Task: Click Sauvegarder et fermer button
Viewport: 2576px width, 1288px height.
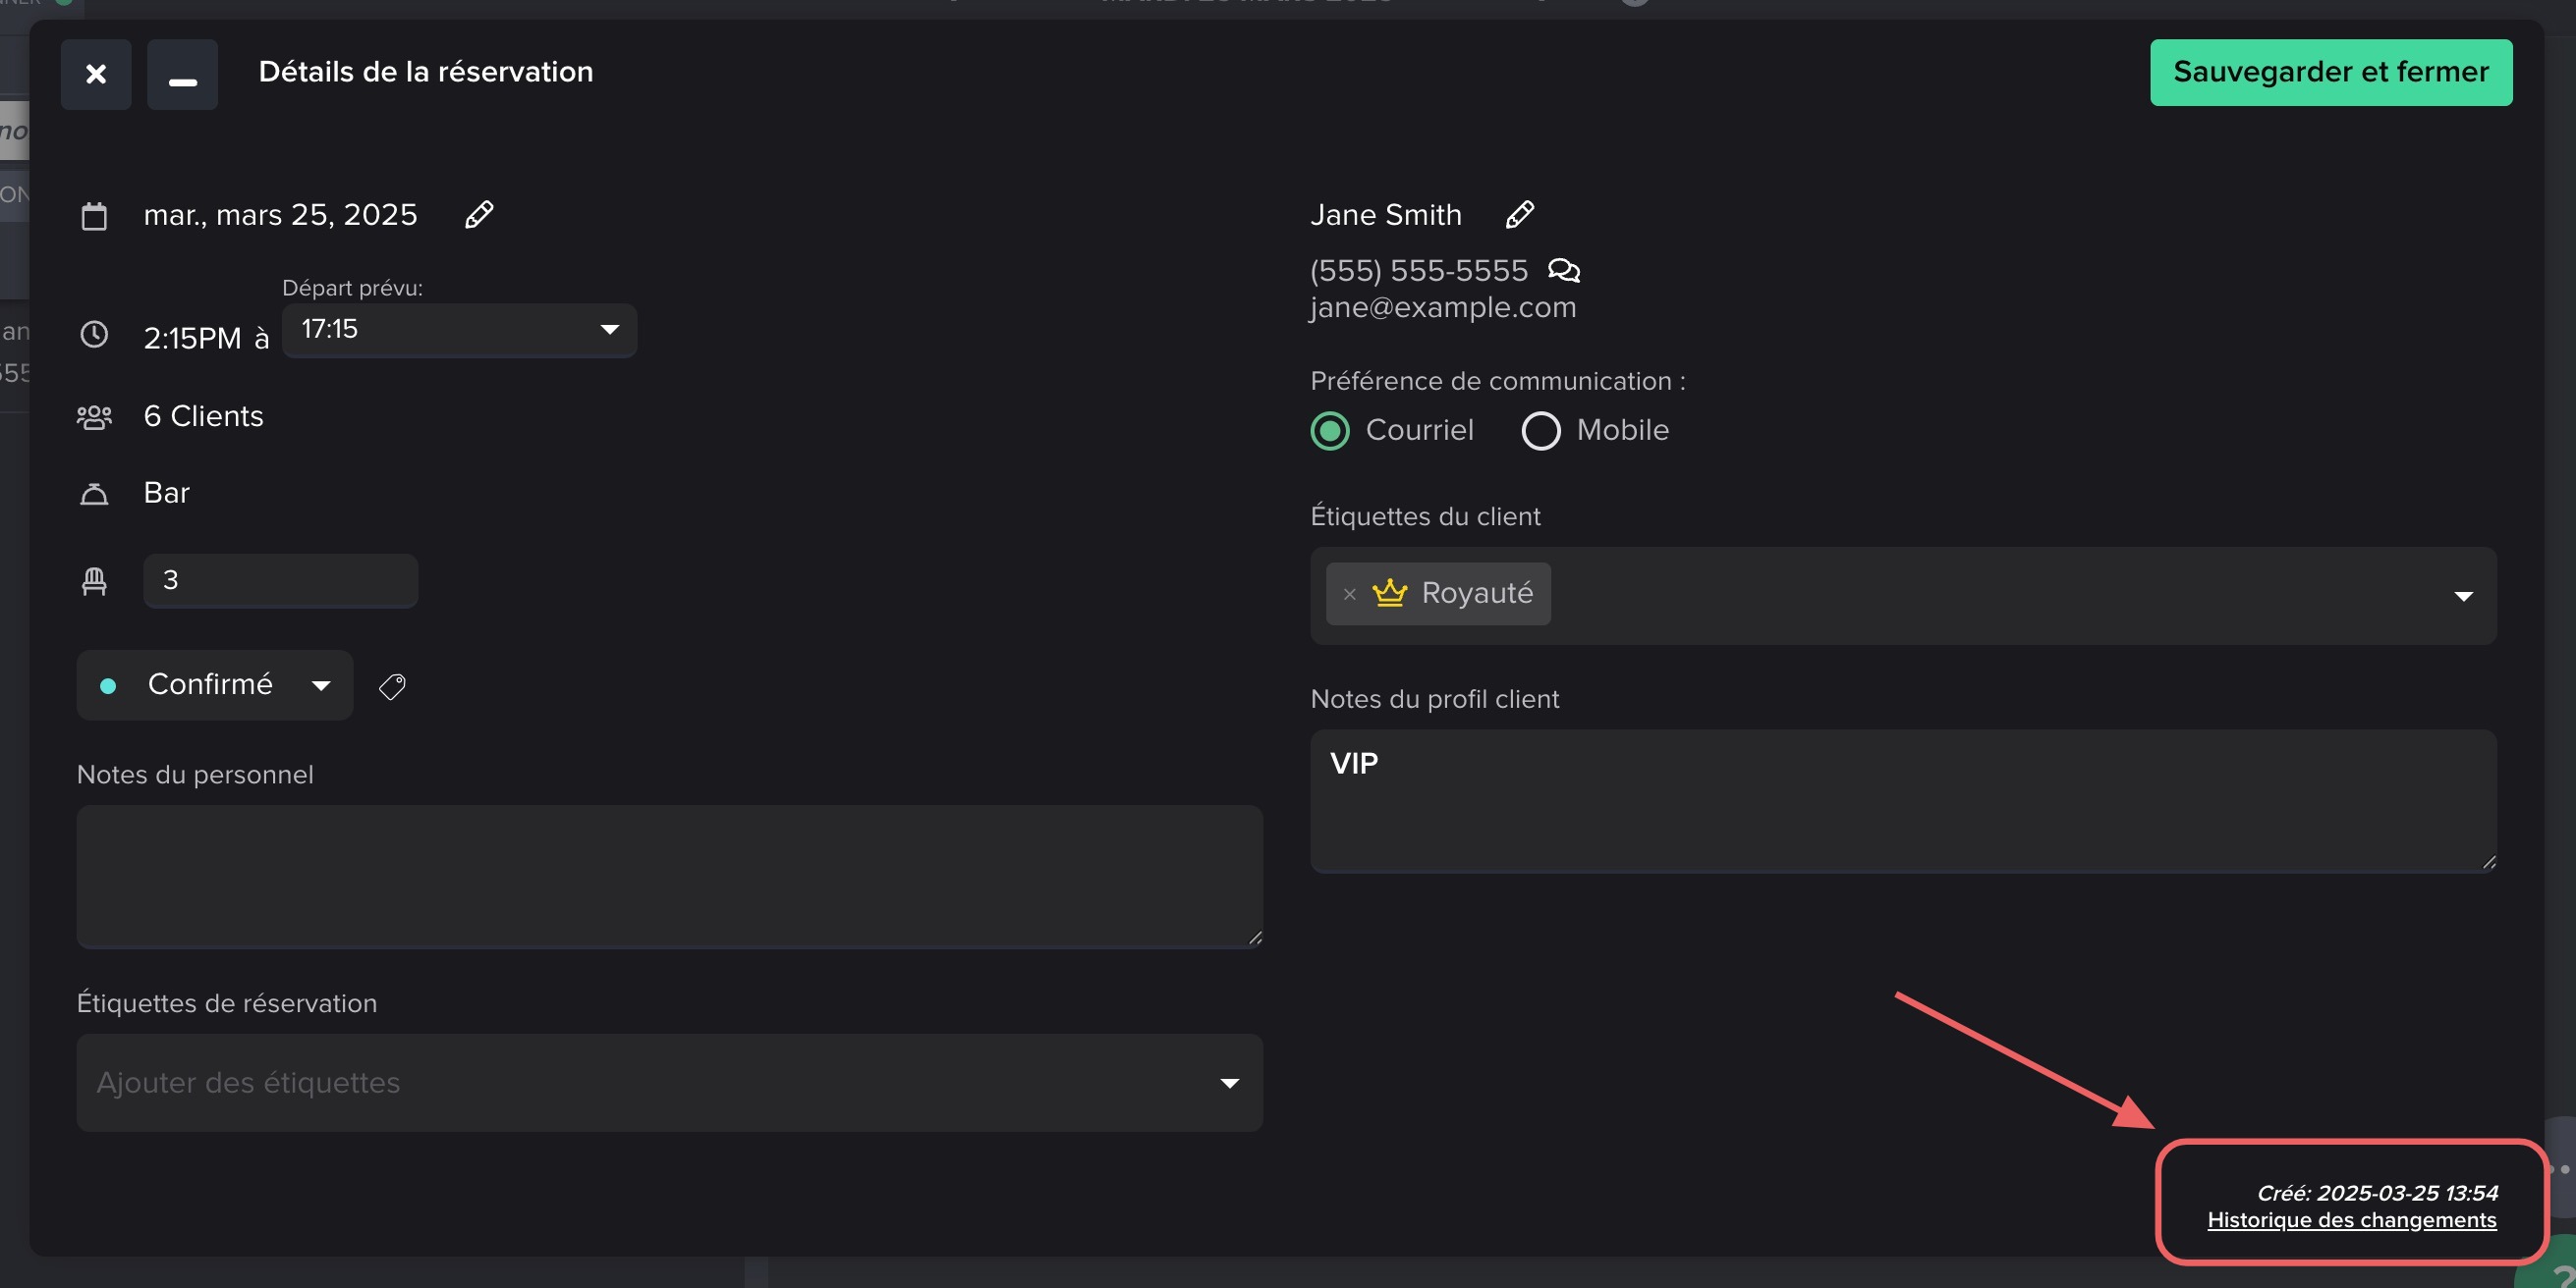Action: (x=2330, y=73)
